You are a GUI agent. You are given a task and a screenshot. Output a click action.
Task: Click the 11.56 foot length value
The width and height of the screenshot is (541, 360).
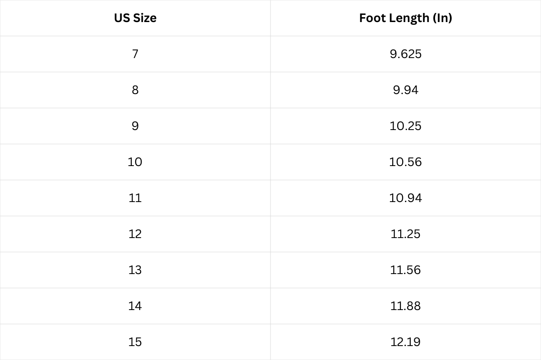coord(406,270)
